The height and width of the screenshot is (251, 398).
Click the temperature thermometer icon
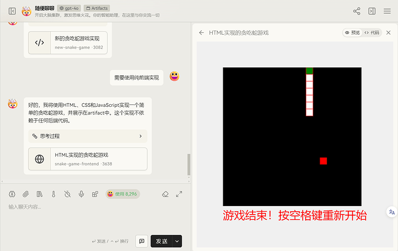pyautogui.click(x=53, y=194)
